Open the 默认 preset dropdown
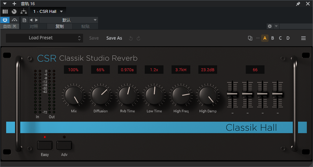Image resolution: width=313 pixels, height=167 pixels. point(69,20)
